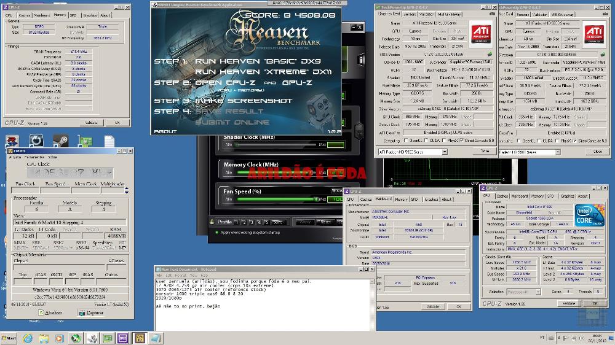
Task: Click the camera screenshot icon in left GPU-Z
Action: coord(491,14)
